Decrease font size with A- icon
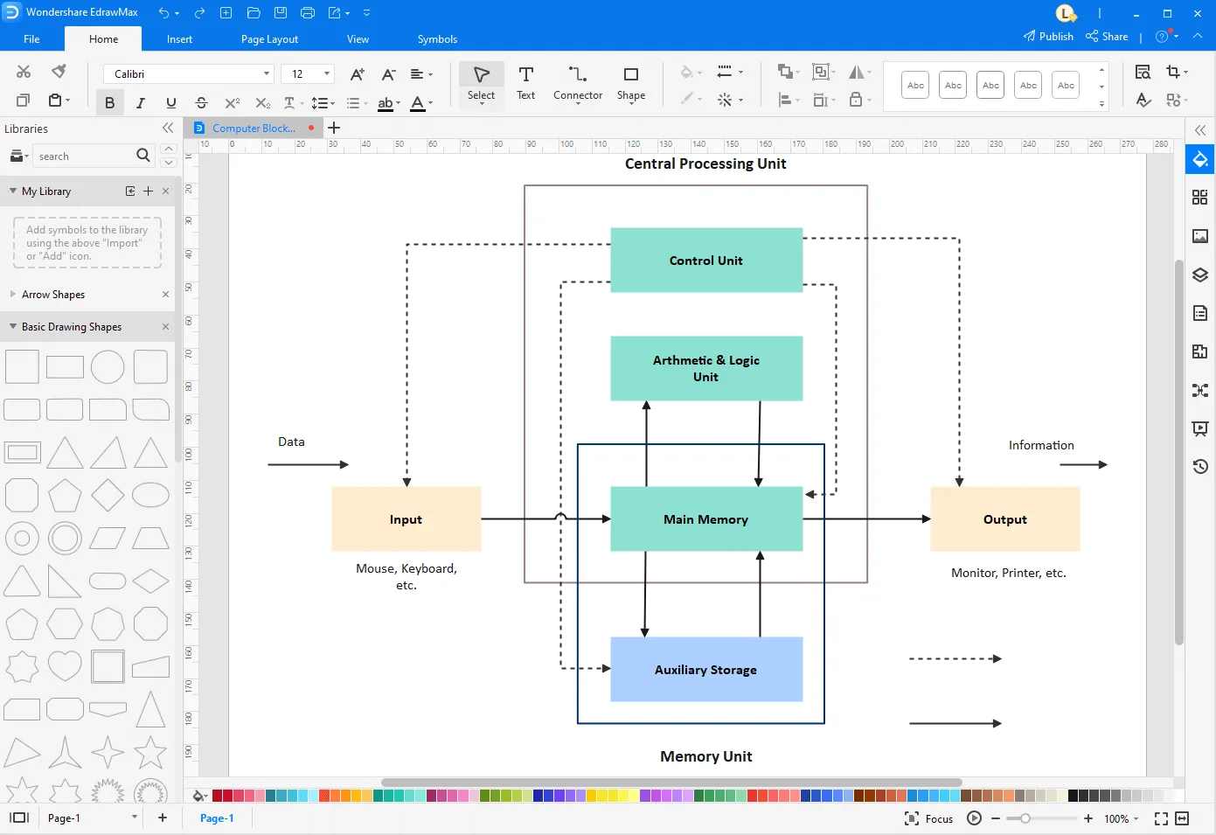1216x835 pixels. tap(389, 74)
